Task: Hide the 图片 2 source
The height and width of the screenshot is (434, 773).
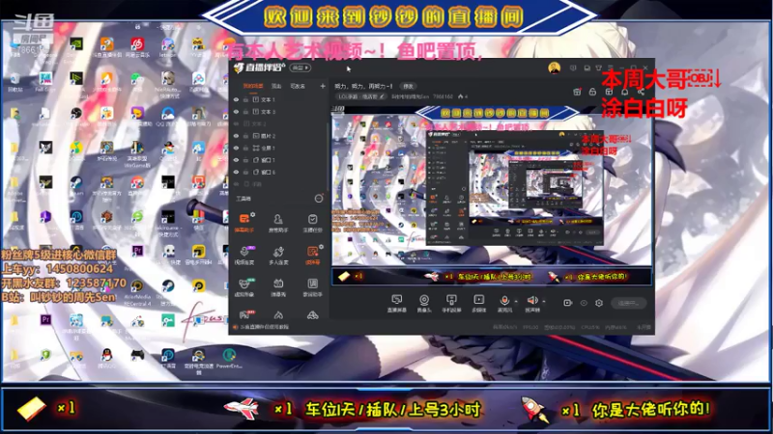Action: [x=236, y=136]
